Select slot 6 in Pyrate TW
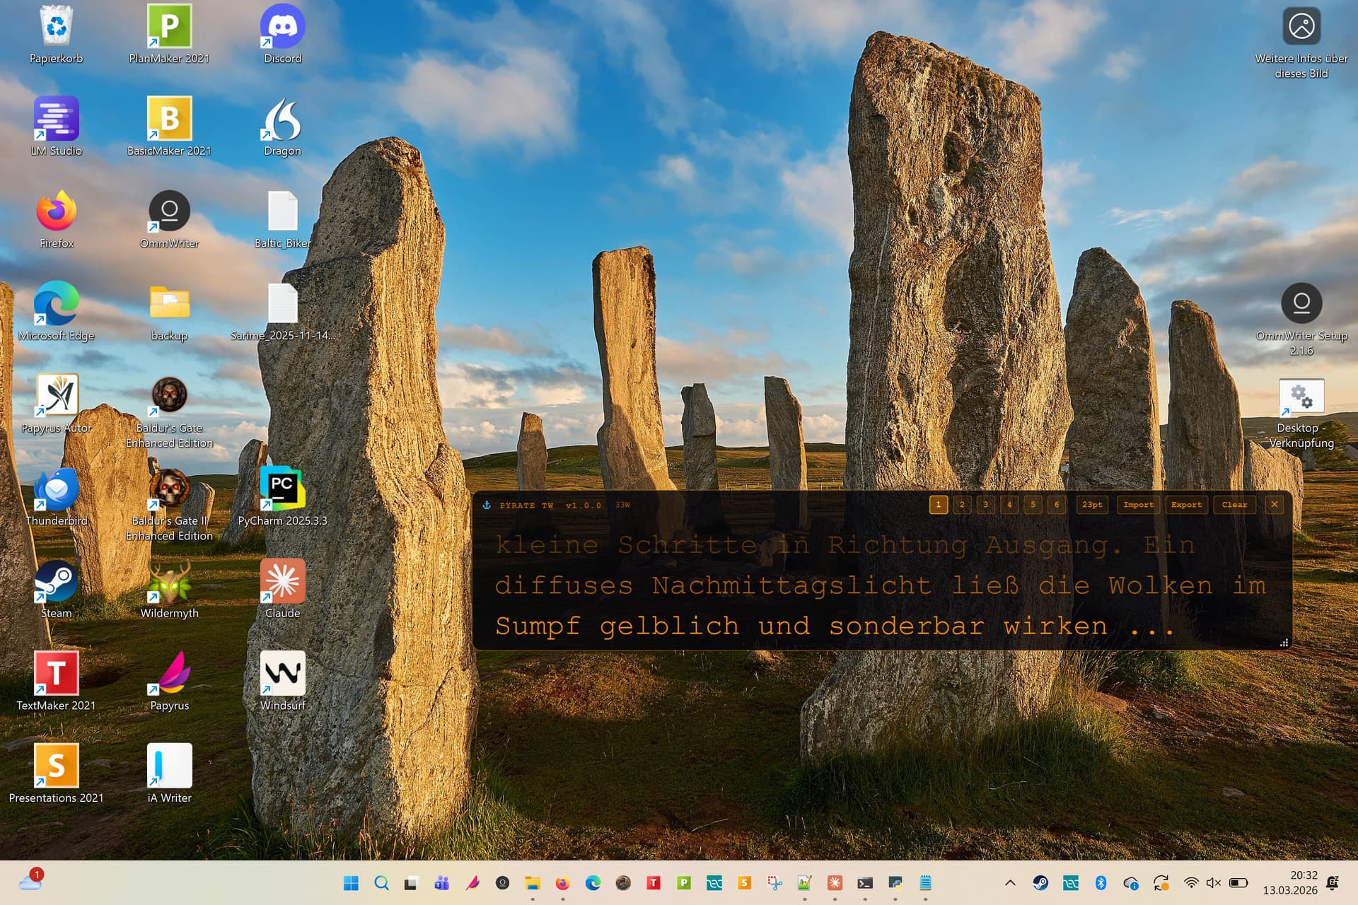The image size is (1358, 905). pos(1057,505)
